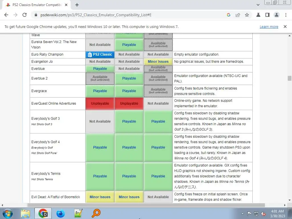Click Online-only game note for EverQuest

(203, 103)
